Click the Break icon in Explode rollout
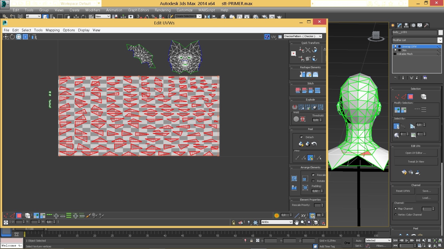Image resolution: width=444 pixels, height=249 pixels. 295,107
